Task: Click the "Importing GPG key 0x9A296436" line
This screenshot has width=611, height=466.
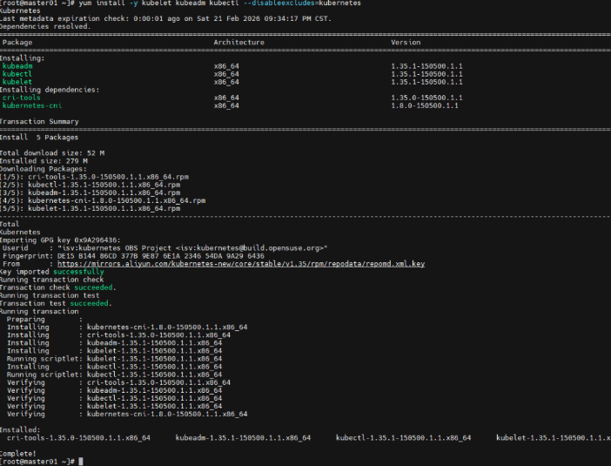Action: [x=60, y=240]
